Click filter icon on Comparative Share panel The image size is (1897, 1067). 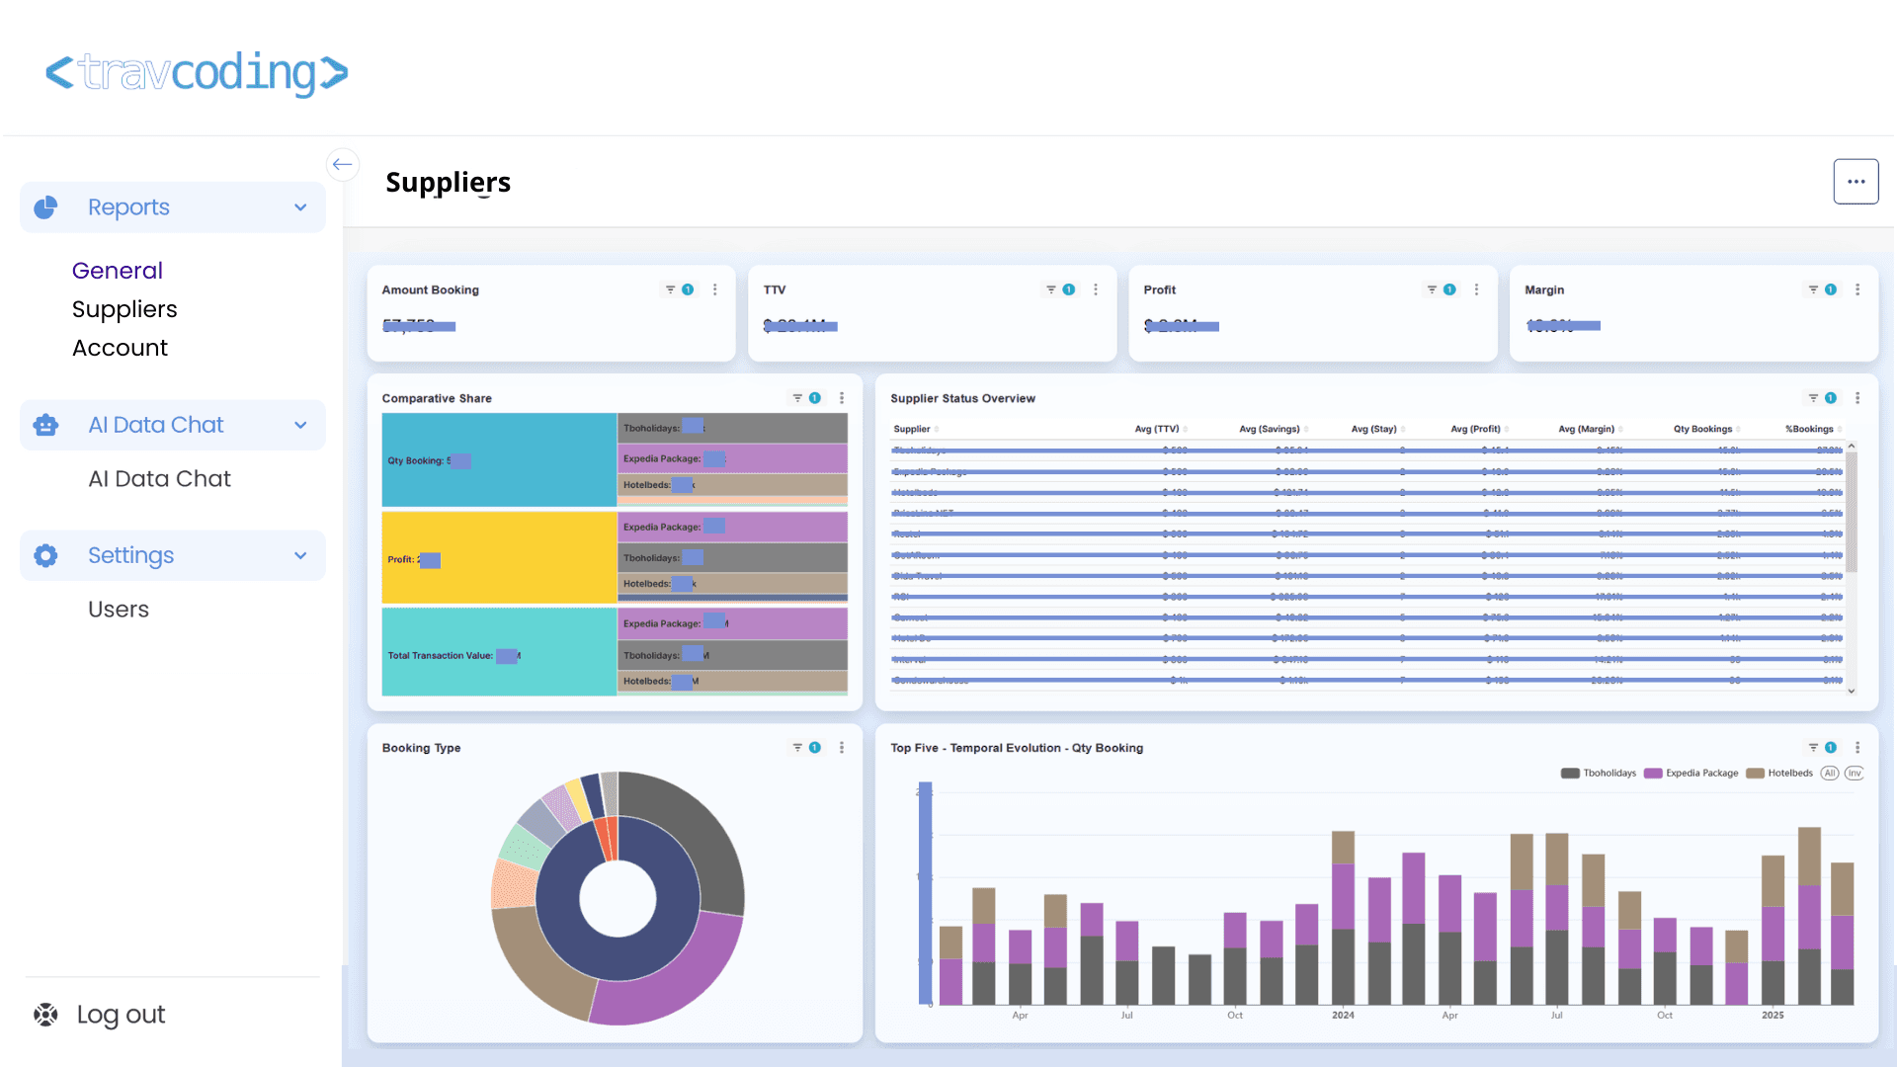click(x=797, y=398)
